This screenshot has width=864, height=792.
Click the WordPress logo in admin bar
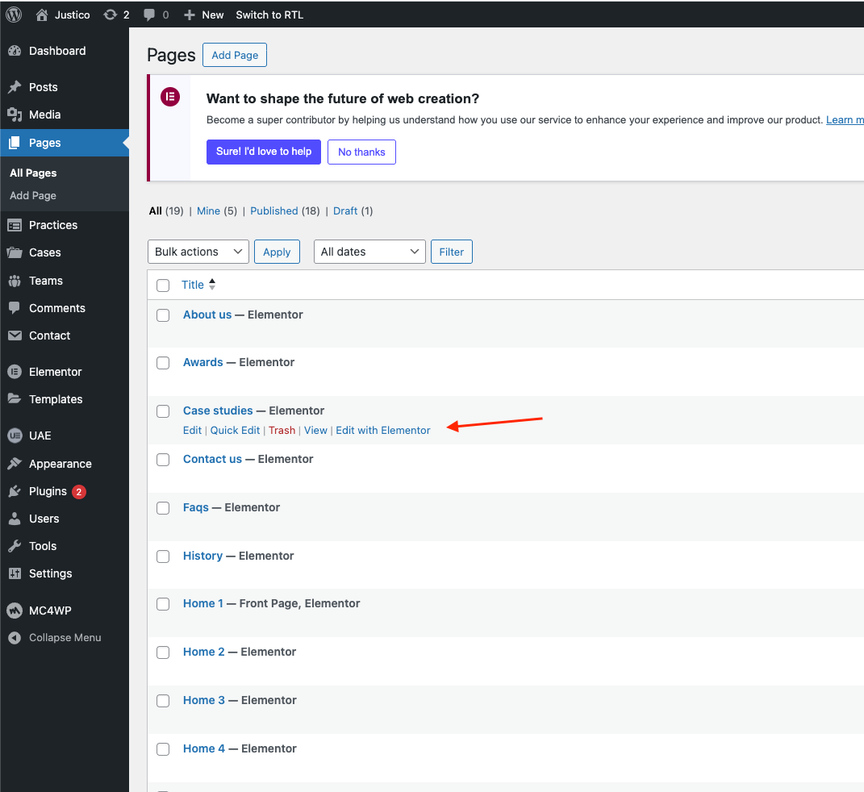point(14,15)
